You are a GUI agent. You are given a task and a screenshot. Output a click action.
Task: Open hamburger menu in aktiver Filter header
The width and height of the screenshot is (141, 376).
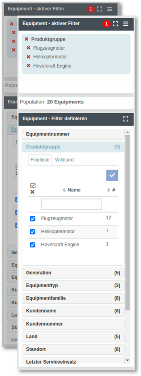pos(126,24)
